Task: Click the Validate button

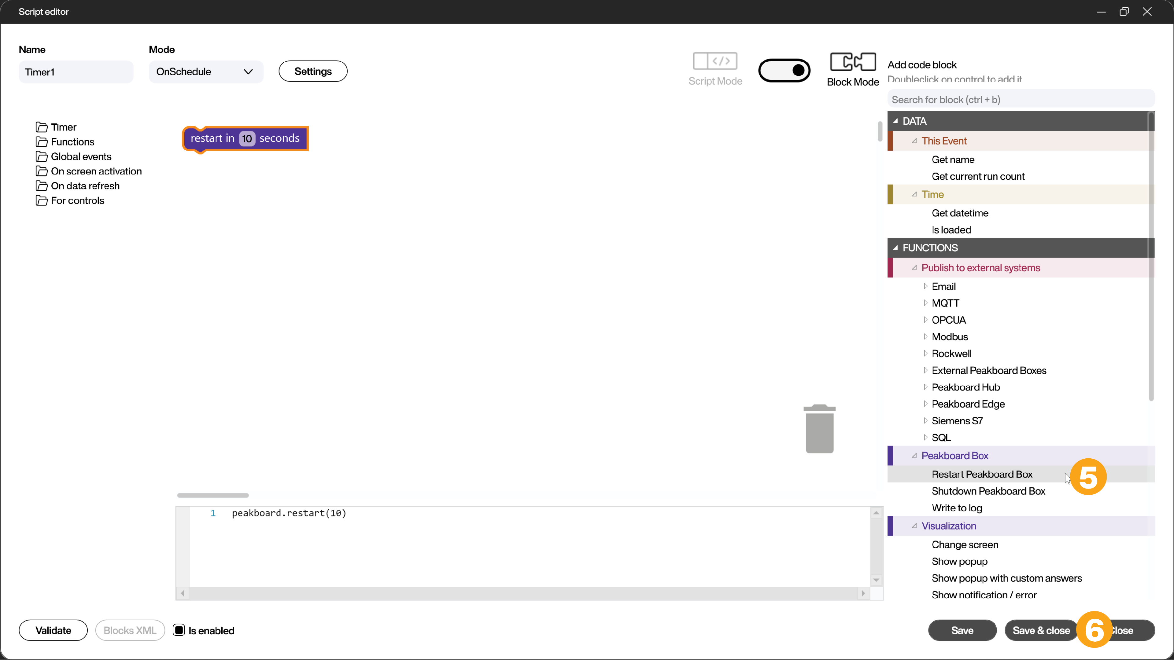Action: coord(53,630)
